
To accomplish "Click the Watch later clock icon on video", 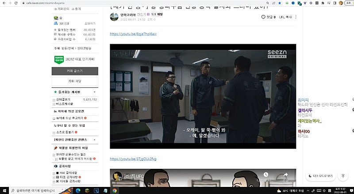I will 266,175.
